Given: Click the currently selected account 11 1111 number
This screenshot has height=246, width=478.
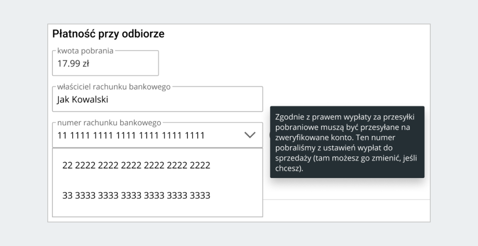Looking at the screenshot, I should 130,135.
